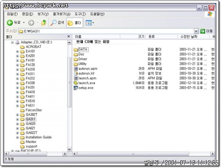Screen dimensions: 221x168
Task: Select the launch.apm file icon
Action: 76,78
